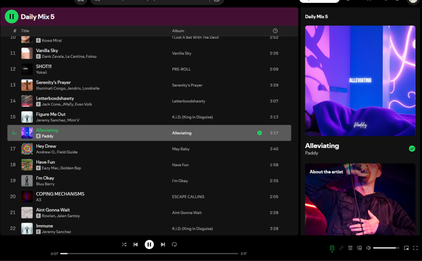Open the PRE-ROLL album link

click(x=181, y=69)
